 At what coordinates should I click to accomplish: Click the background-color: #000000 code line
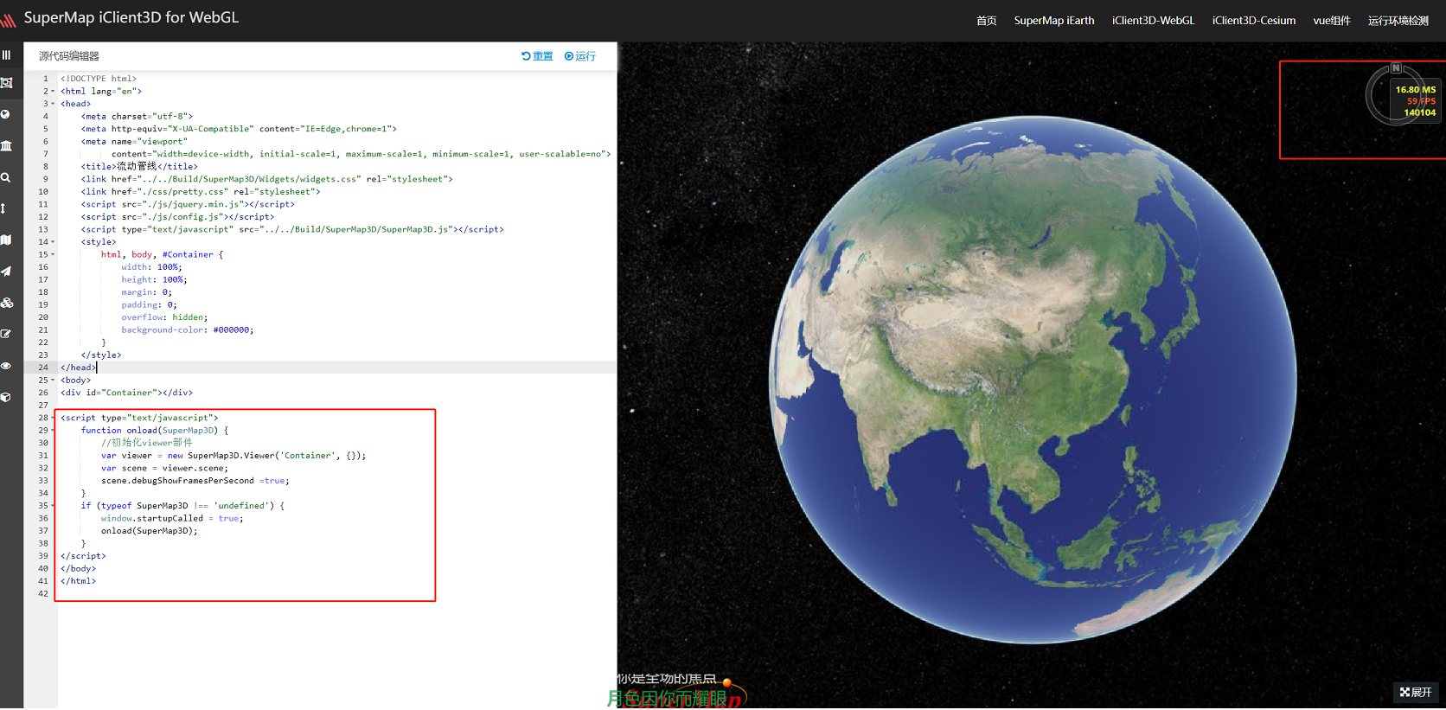point(188,330)
